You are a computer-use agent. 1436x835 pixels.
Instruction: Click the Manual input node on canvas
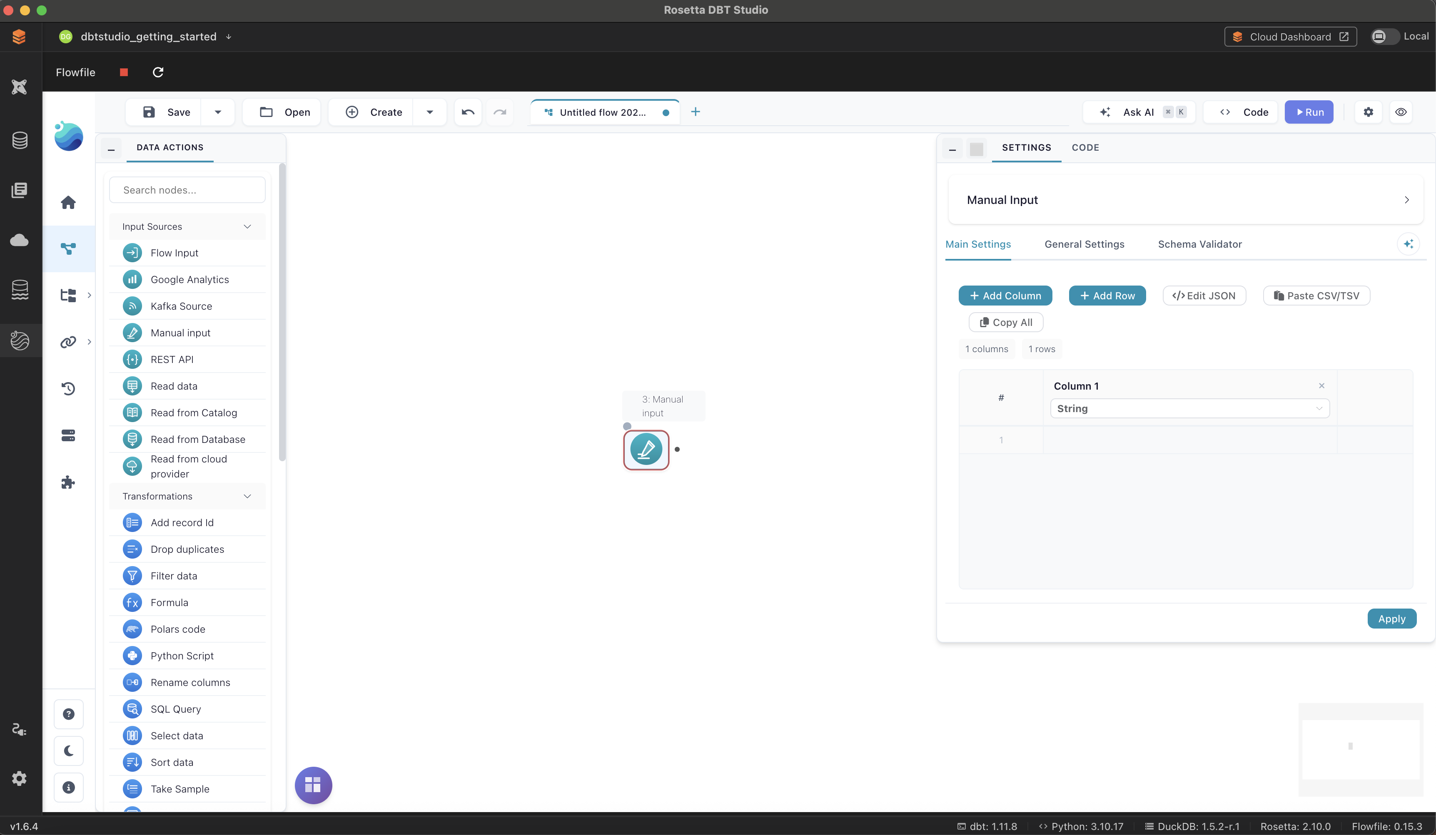(x=646, y=450)
